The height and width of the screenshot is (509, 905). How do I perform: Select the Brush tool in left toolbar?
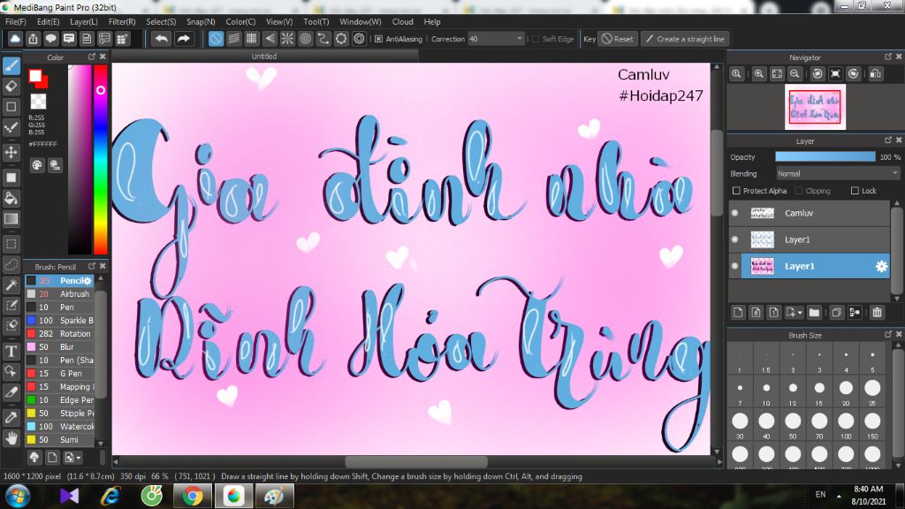[11, 65]
